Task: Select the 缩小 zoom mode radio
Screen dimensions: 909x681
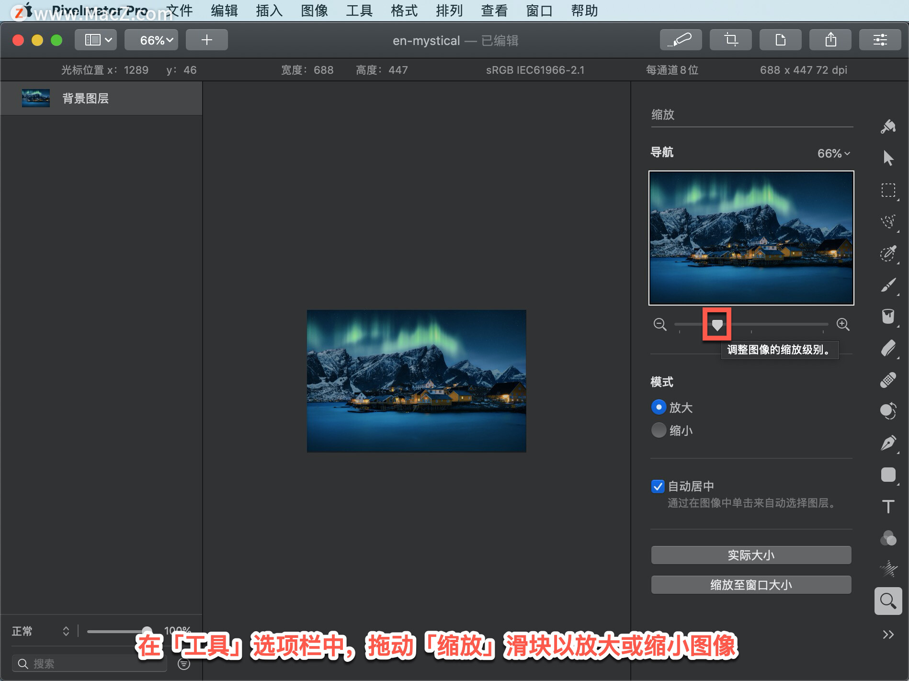Action: coord(659,430)
